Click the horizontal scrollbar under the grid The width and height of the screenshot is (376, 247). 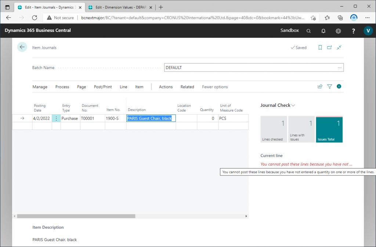tap(76, 216)
